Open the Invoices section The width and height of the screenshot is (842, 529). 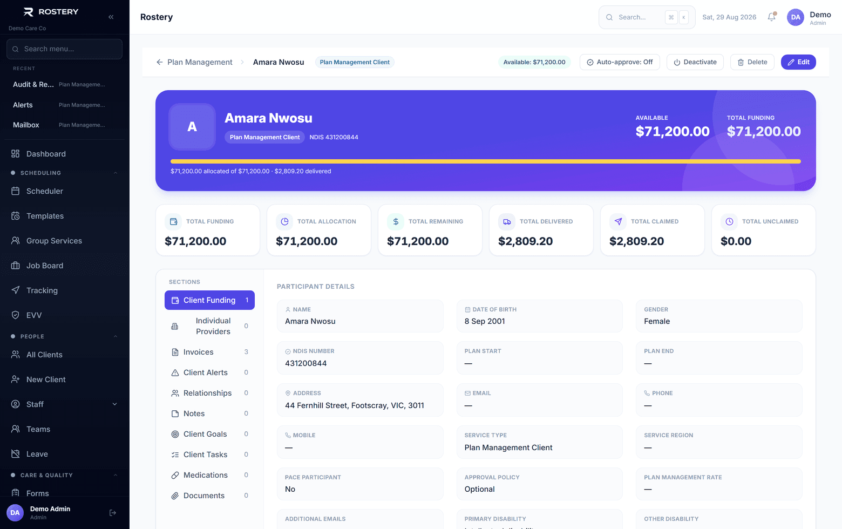[209, 352]
